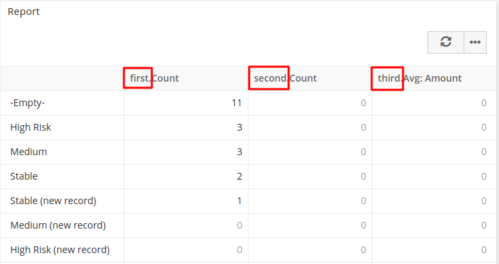This screenshot has height=264, width=499.
Task: Select the Stable row label
Action: (24, 176)
